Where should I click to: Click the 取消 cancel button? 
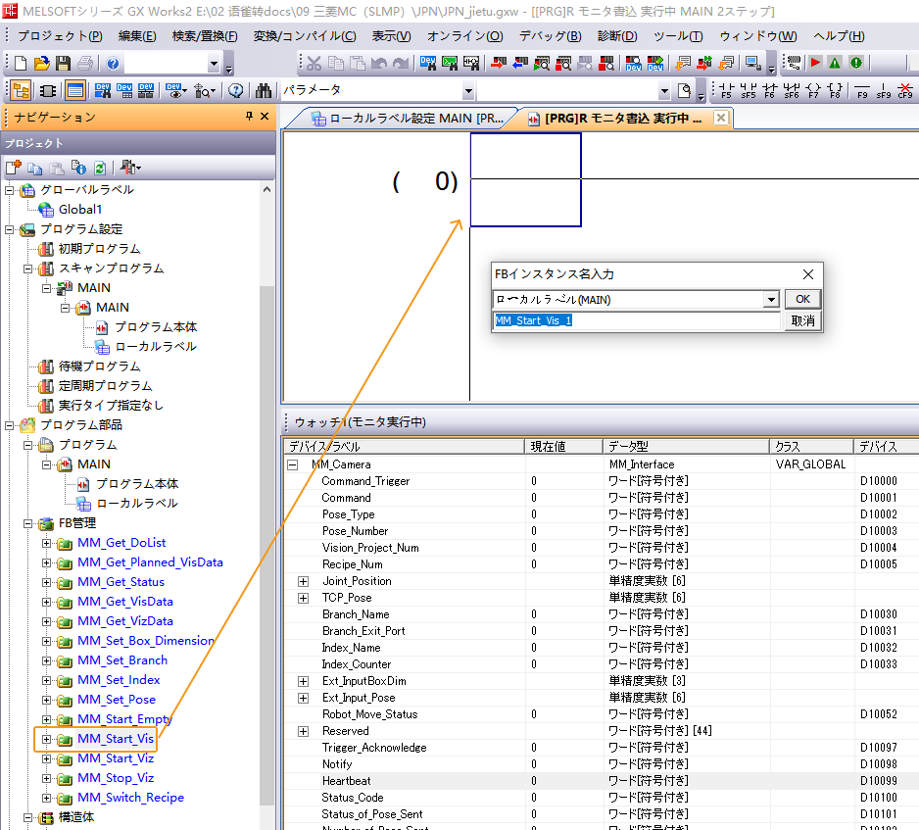click(802, 321)
